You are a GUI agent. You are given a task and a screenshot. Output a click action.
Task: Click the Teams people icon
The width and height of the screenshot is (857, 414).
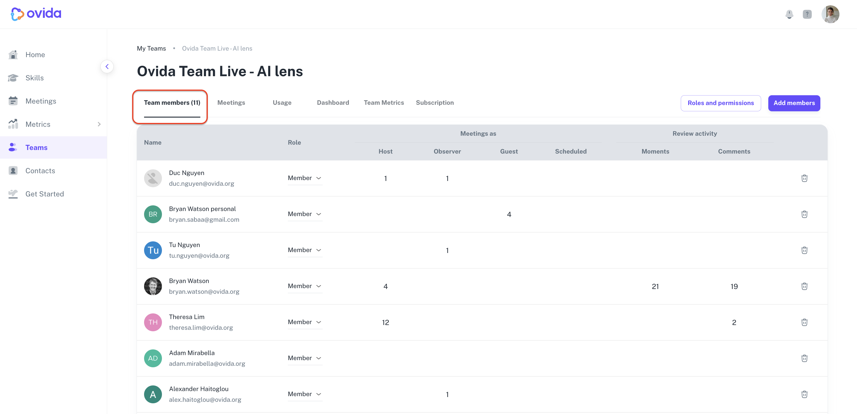[13, 147]
